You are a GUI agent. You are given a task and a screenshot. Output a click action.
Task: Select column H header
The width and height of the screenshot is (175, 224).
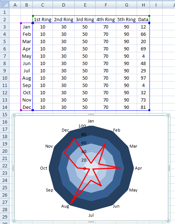point(143,5)
